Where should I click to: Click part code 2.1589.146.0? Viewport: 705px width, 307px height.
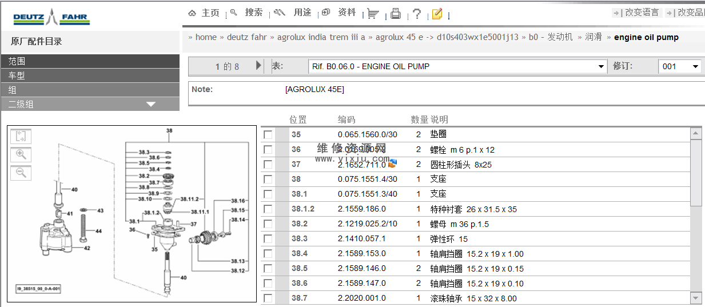(x=362, y=268)
